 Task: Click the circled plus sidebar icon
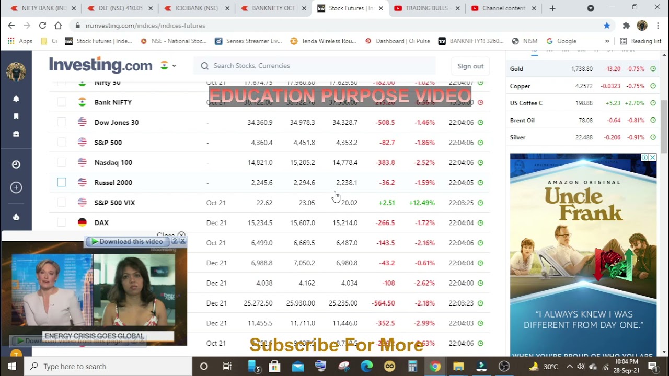tap(16, 187)
